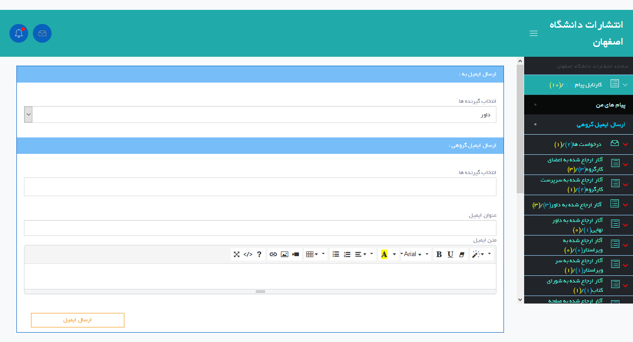The height and width of the screenshot is (342, 633).
Task: Insert a link using the chain icon
Action: click(273, 254)
